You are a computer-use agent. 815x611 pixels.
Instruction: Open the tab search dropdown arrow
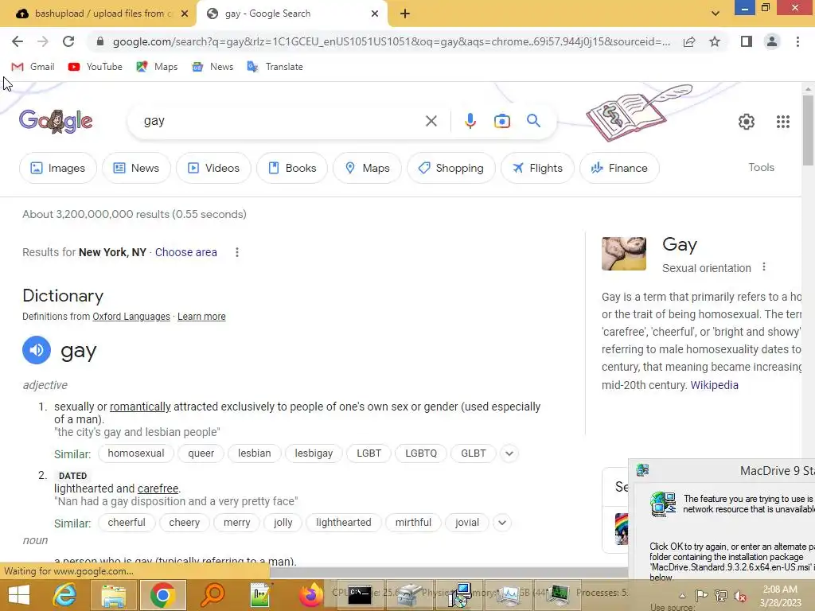pyautogui.click(x=716, y=14)
